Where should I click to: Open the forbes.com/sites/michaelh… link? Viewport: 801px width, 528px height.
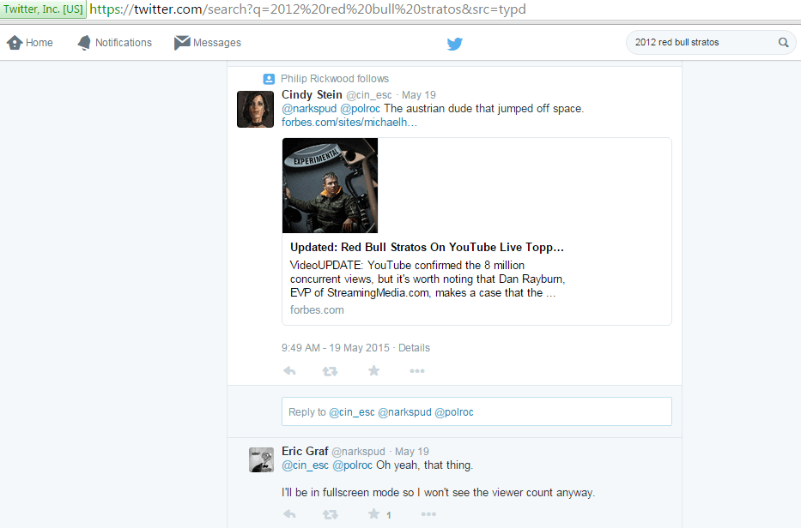pyautogui.click(x=349, y=123)
